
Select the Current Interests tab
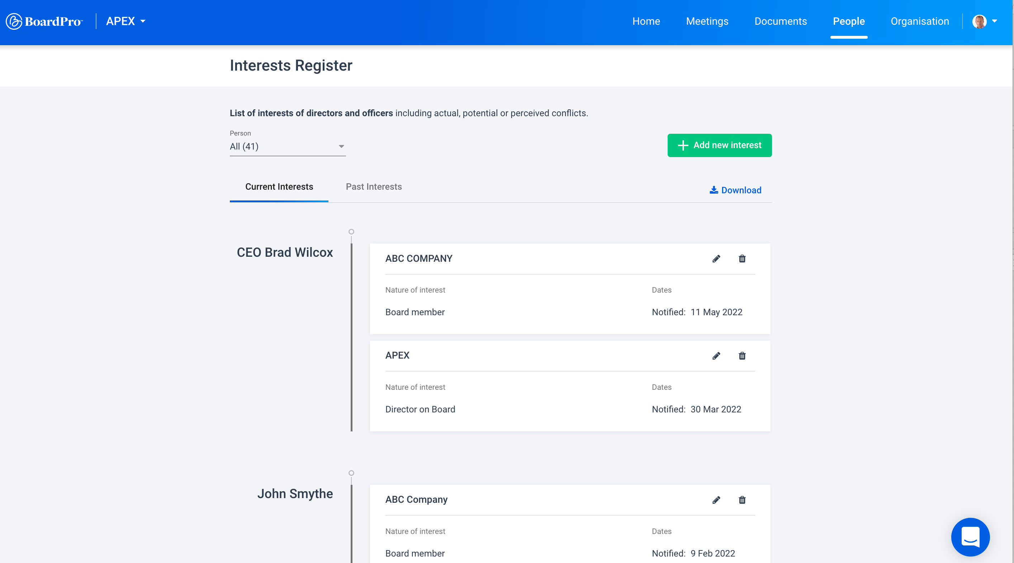pos(279,186)
